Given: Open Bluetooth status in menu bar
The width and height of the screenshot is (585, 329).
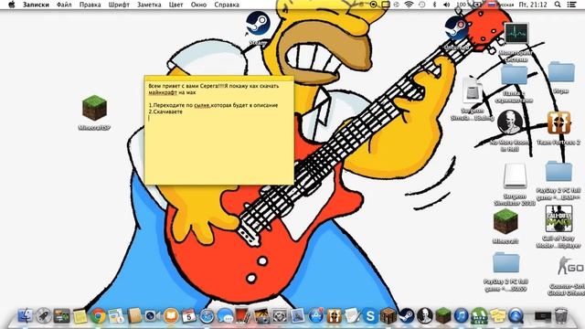Looking at the screenshot, I should [x=434, y=5].
